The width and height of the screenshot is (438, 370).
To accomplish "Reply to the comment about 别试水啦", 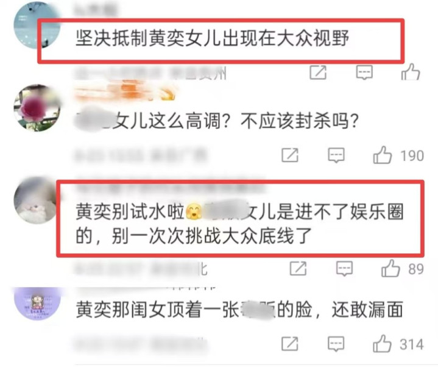I will 344,269.
